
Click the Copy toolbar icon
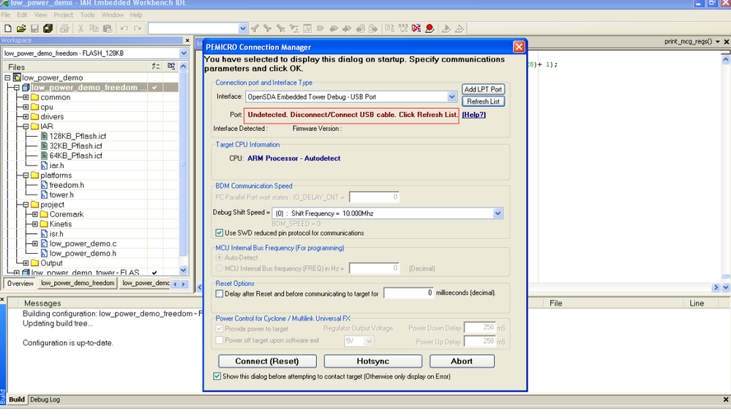pos(94,29)
